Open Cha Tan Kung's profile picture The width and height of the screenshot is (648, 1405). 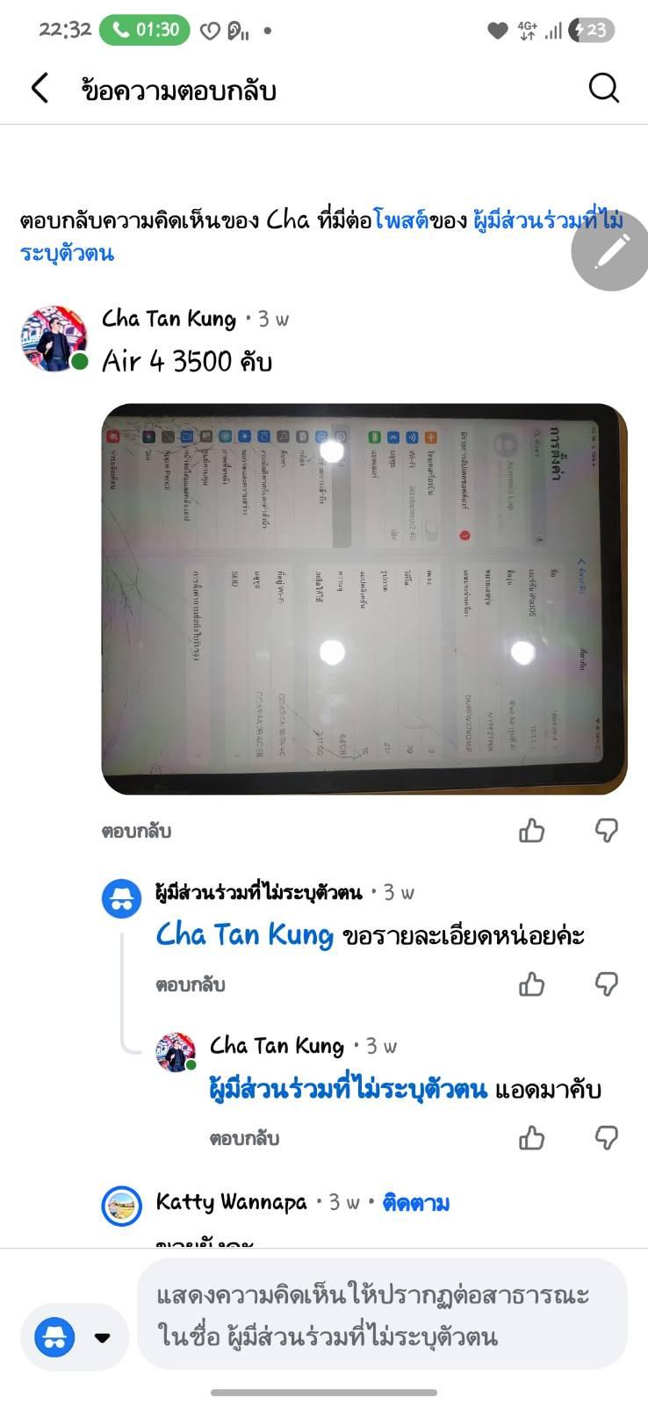click(54, 339)
